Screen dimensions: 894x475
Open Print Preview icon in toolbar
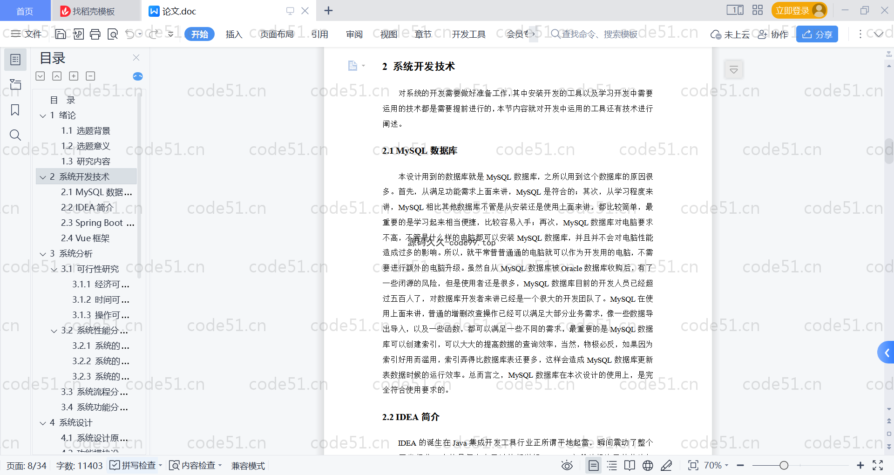(x=113, y=34)
